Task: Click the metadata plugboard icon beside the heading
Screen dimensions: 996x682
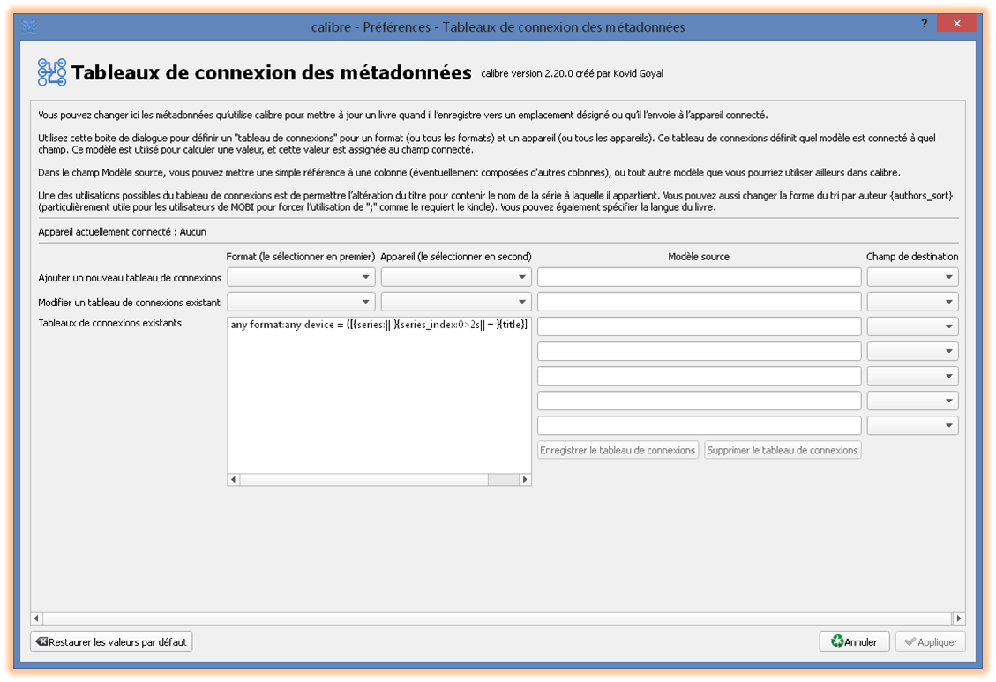Action: click(51, 72)
